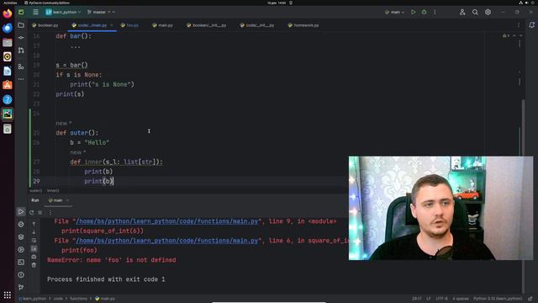Open Thunderbird from Ubuntu dock
Screen dimensions: 538x303
[x=8, y=28]
